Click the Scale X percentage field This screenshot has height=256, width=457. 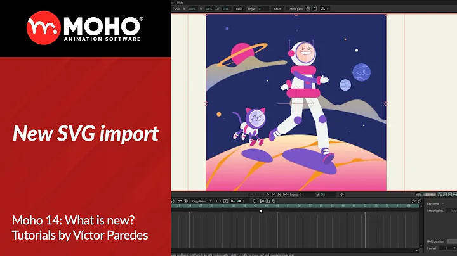click(193, 9)
